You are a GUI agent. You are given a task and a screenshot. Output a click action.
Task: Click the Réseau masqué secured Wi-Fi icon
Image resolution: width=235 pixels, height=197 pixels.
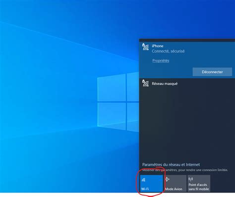[145, 83]
